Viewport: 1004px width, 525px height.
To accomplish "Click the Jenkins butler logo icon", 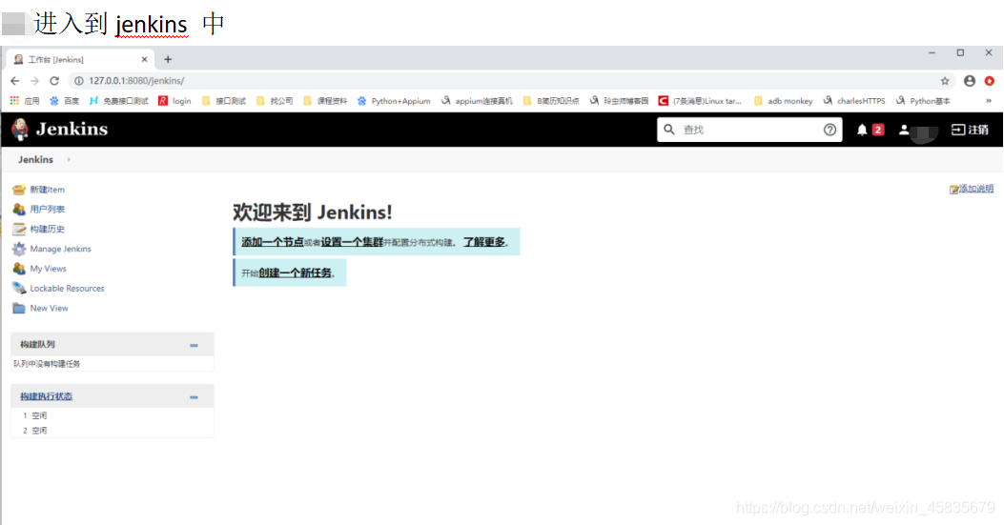I will (x=20, y=130).
